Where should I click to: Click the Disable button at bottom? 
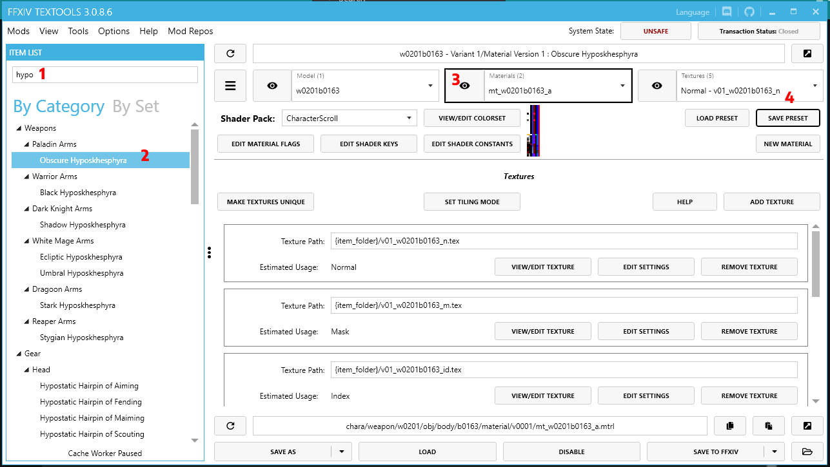click(x=571, y=452)
